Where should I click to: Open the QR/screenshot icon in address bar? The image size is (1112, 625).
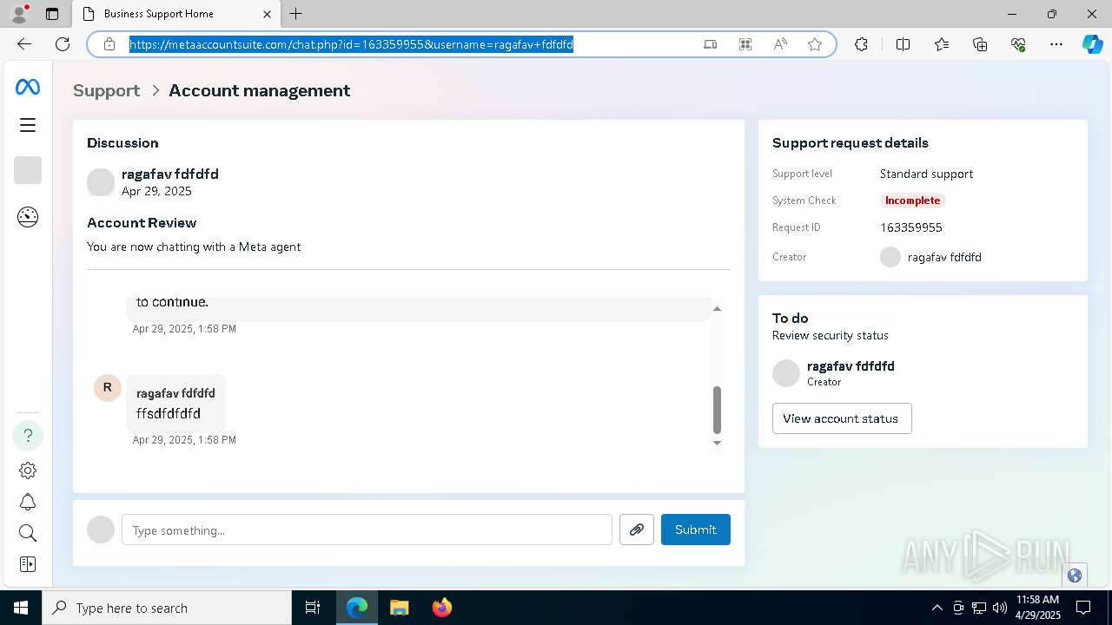(745, 44)
